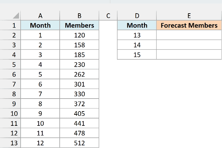222x148 pixels.
Task: Click month value 3 in column A
Action: 40,54
